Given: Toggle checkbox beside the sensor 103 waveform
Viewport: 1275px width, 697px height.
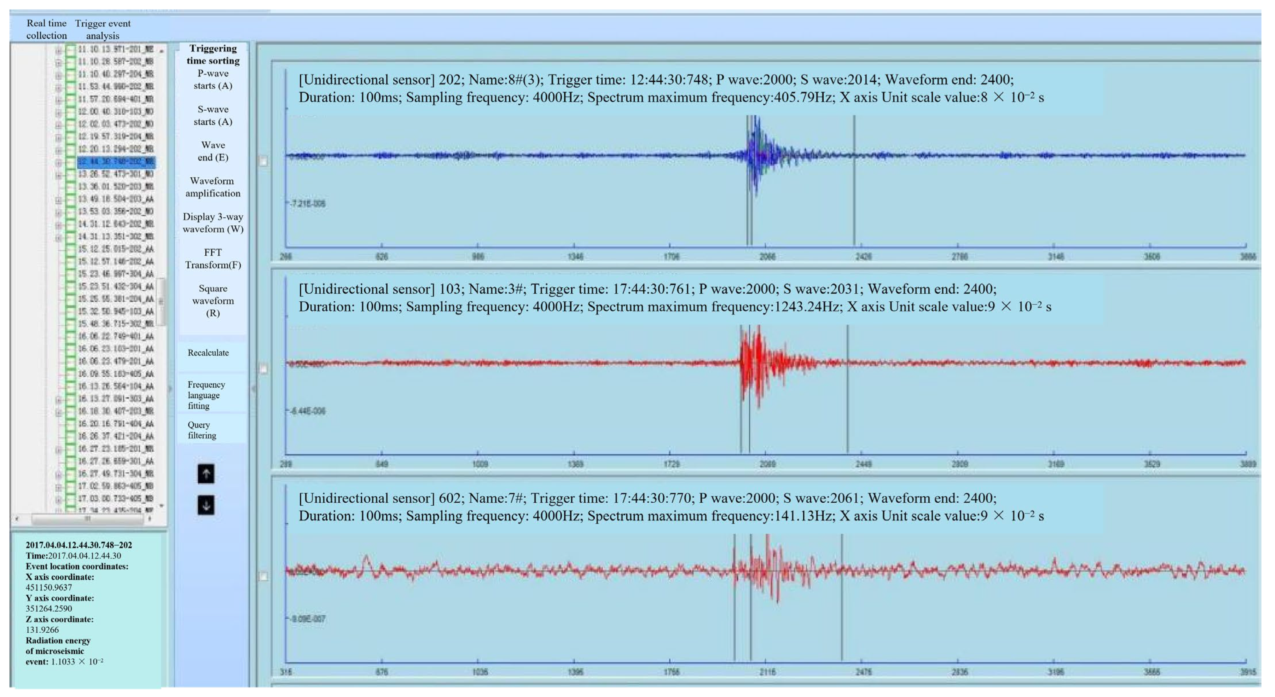Looking at the screenshot, I should pyautogui.click(x=263, y=369).
